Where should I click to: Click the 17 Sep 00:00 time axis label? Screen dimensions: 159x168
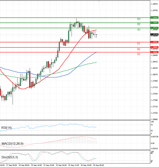(x=11, y=165)
